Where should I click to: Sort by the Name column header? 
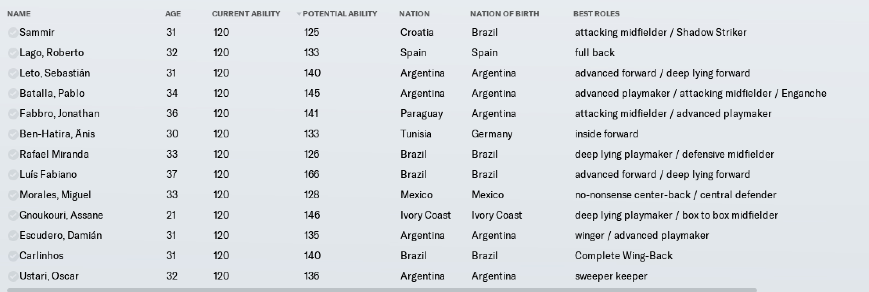(x=19, y=14)
